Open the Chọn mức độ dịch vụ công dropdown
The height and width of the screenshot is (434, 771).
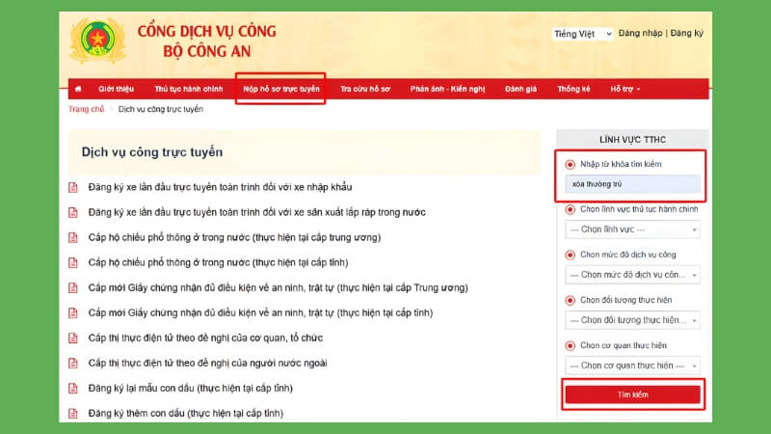(x=632, y=275)
